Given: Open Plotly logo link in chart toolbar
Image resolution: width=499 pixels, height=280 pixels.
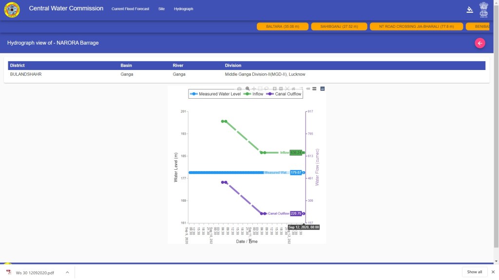Looking at the screenshot, I should (323, 88).
